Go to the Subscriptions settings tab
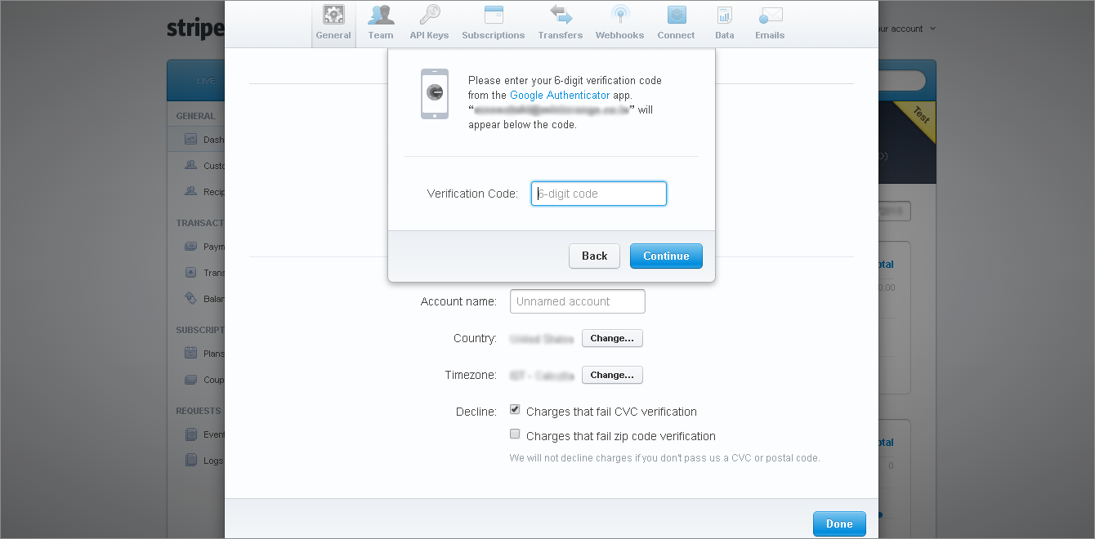Image resolution: width=1095 pixels, height=539 pixels. click(493, 23)
